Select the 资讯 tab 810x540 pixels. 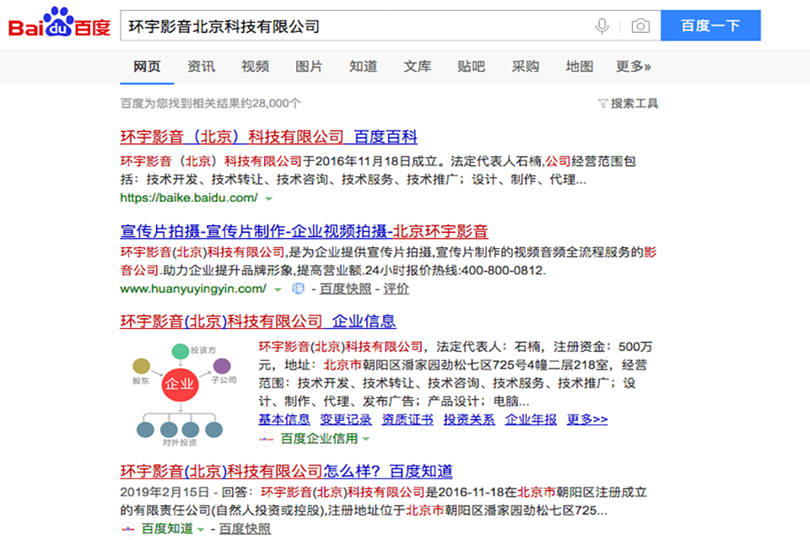(x=200, y=66)
